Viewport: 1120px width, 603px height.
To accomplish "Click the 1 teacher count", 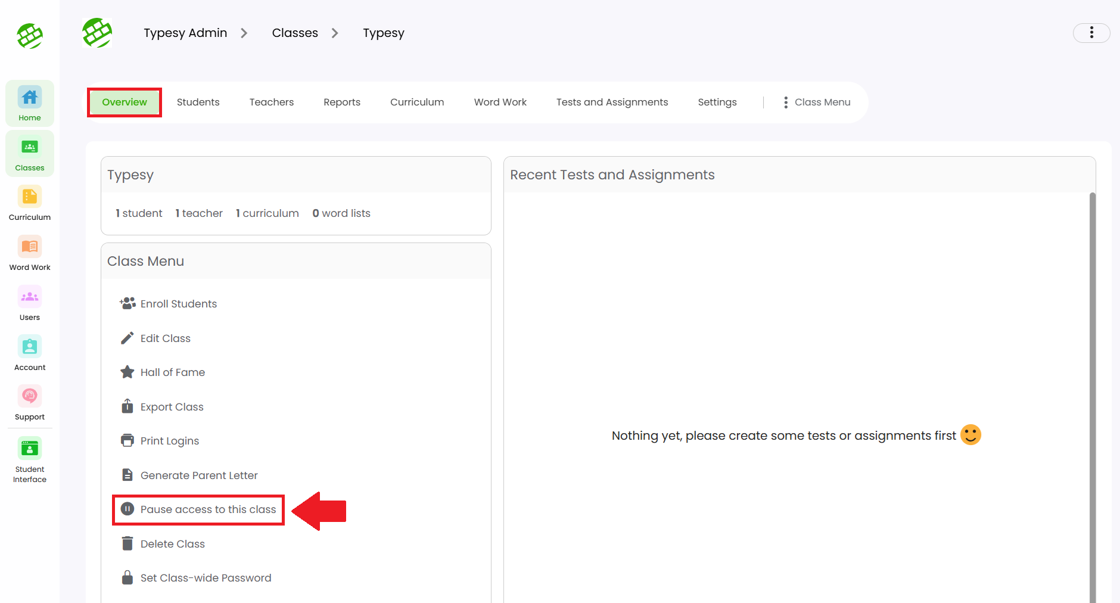I will (x=199, y=213).
